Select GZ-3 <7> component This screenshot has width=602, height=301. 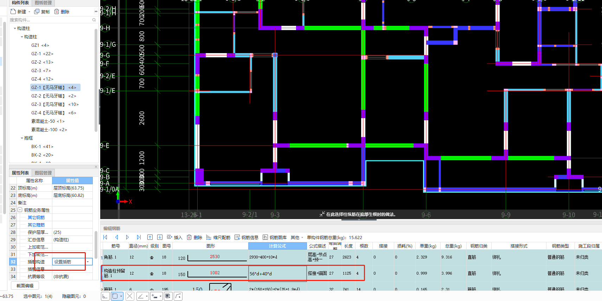[x=41, y=70]
